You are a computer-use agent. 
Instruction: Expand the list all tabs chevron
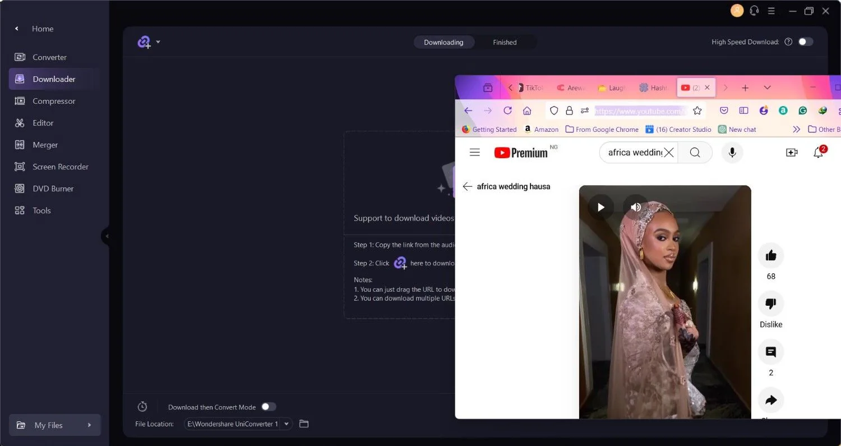pos(768,88)
